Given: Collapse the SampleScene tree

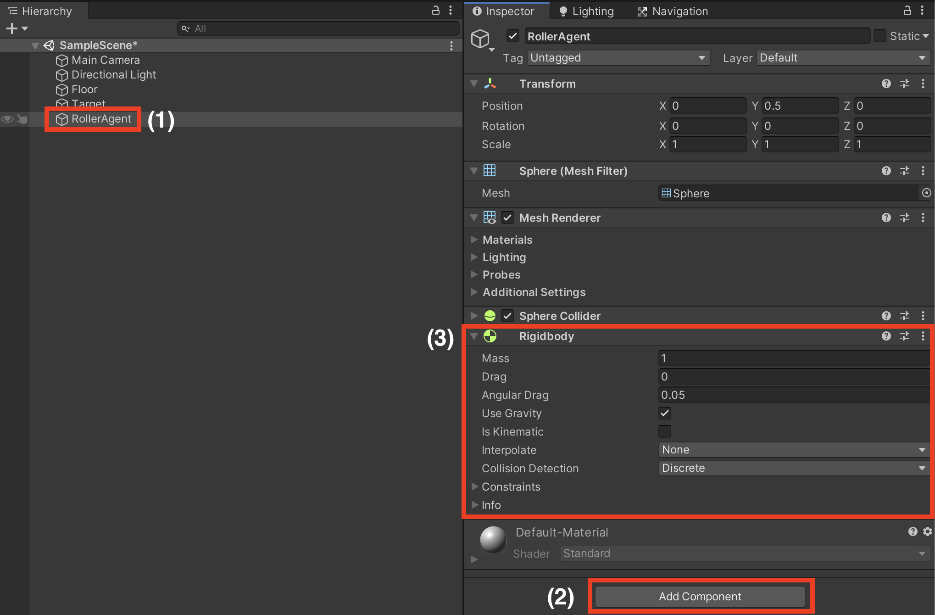Looking at the screenshot, I should [x=35, y=45].
